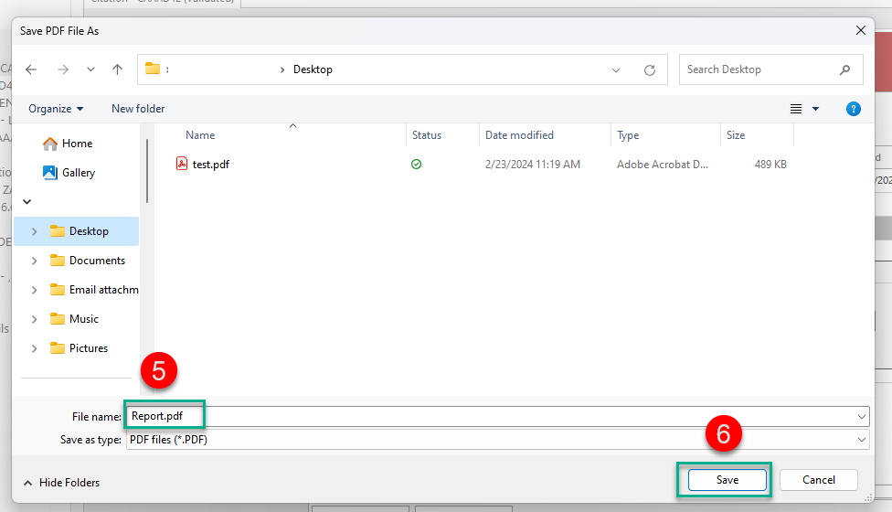Open the Help question mark icon
Screen dimensions: 892x512
coord(854,109)
